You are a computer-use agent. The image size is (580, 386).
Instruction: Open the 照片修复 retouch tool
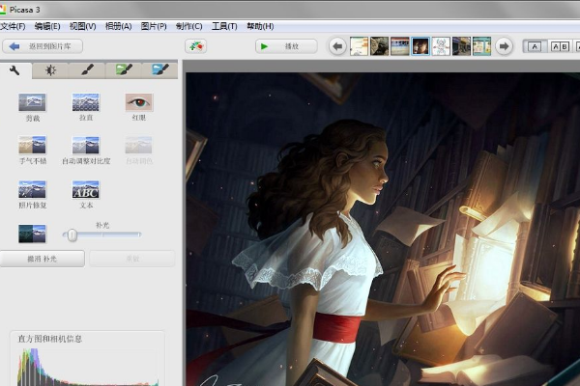click(x=32, y=189)
